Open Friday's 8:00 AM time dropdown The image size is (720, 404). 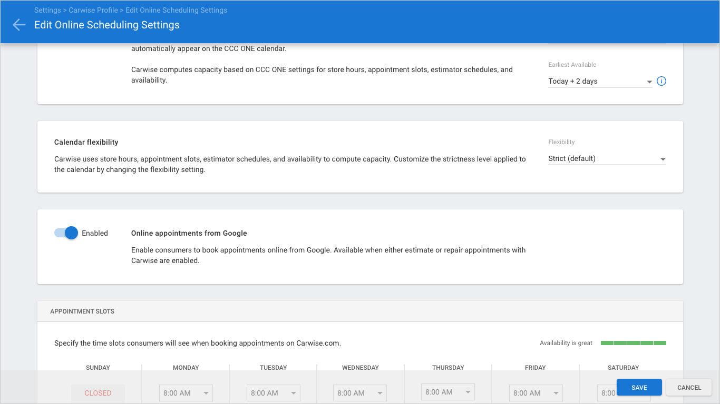click(536, 393)
